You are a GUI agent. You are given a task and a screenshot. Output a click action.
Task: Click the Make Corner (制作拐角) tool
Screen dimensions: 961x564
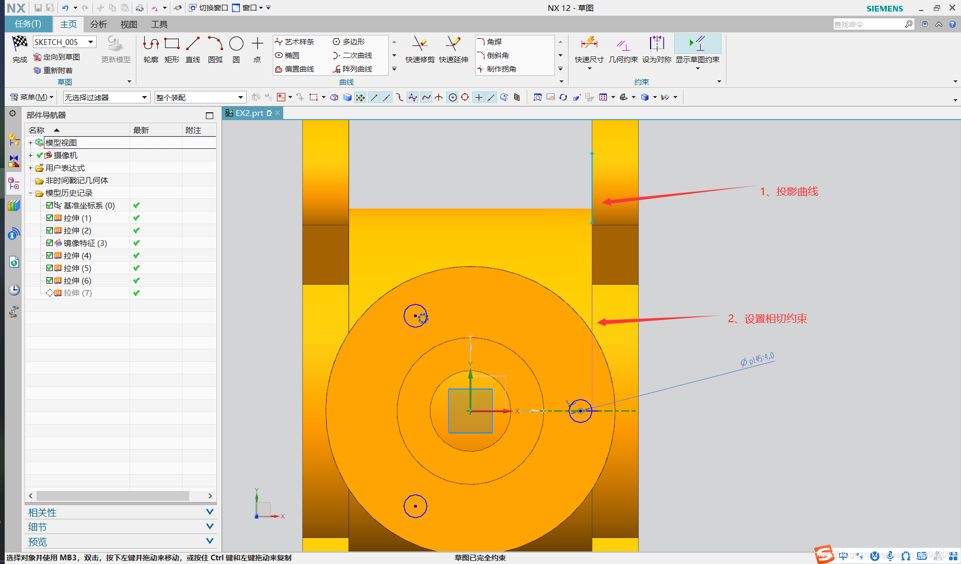click(x=496, y=69)
